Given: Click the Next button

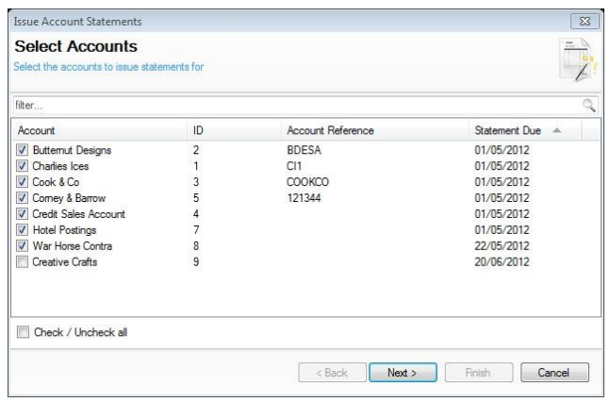Looking at the screenshot, I should (x=402, y=373).
